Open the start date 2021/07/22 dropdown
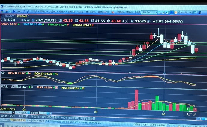Viewport: 207px width, 127px height. click(11, 112)
